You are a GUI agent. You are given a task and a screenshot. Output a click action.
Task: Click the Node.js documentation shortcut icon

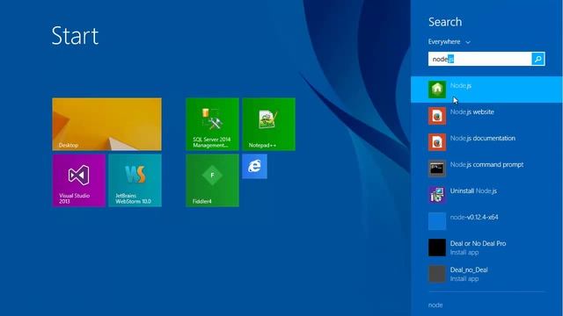(437, 142)
